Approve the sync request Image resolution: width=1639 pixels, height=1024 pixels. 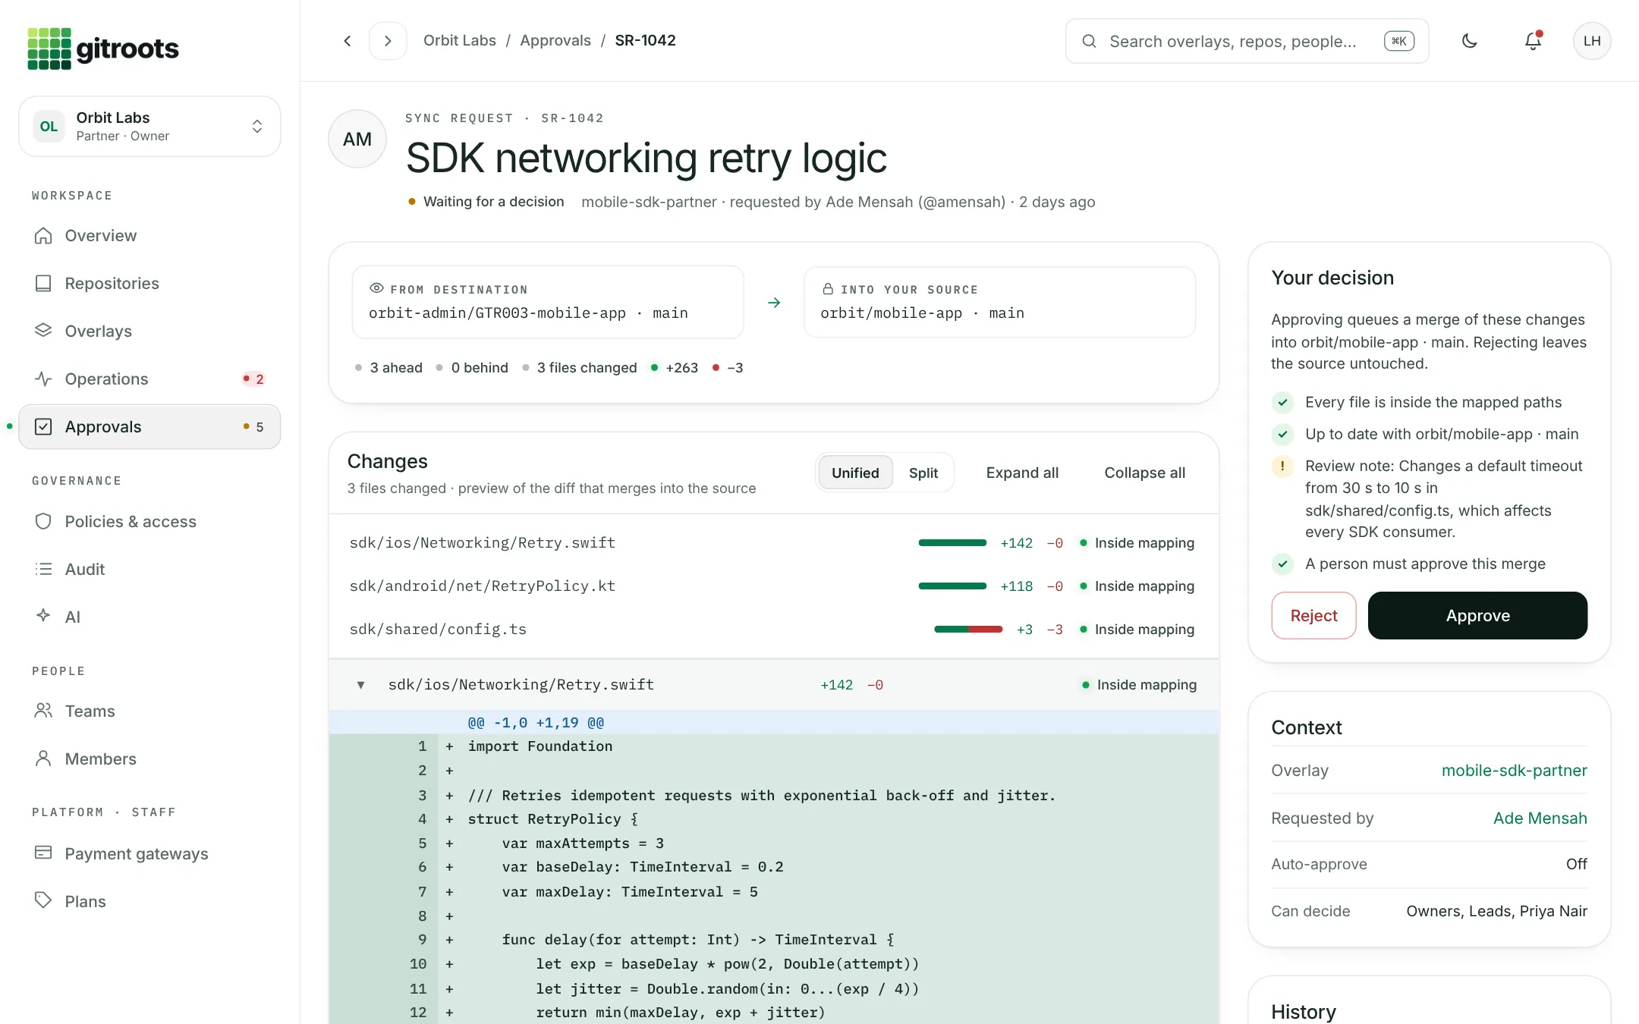1477,616
